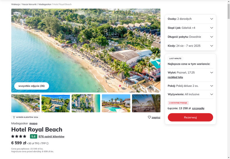
Task: Expand the Wyżywienie All inclusive dropdown
Action: pos(190,94)
